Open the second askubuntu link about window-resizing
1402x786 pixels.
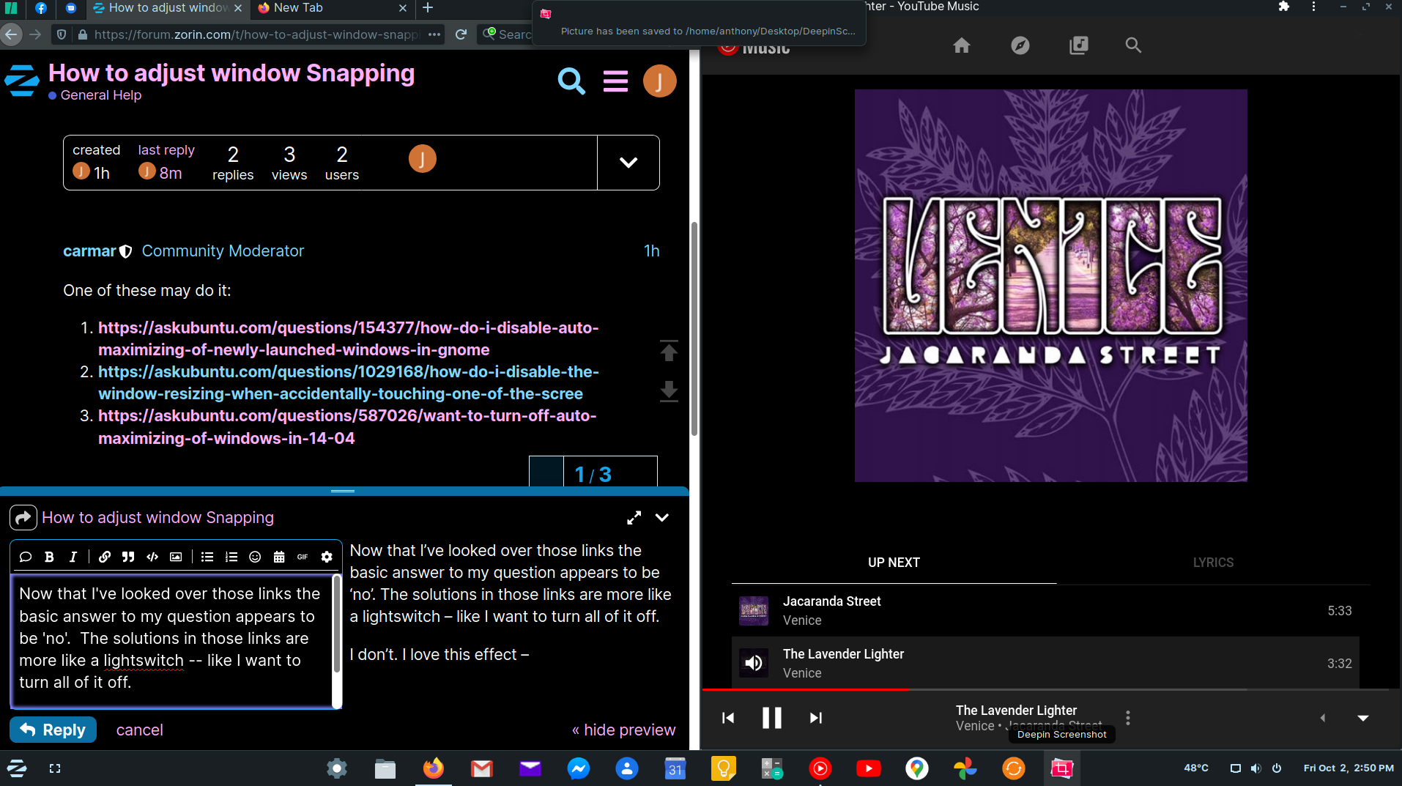(x=349, y=382)
